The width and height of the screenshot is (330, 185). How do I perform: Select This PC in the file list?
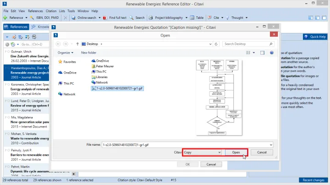coord(99,72)
